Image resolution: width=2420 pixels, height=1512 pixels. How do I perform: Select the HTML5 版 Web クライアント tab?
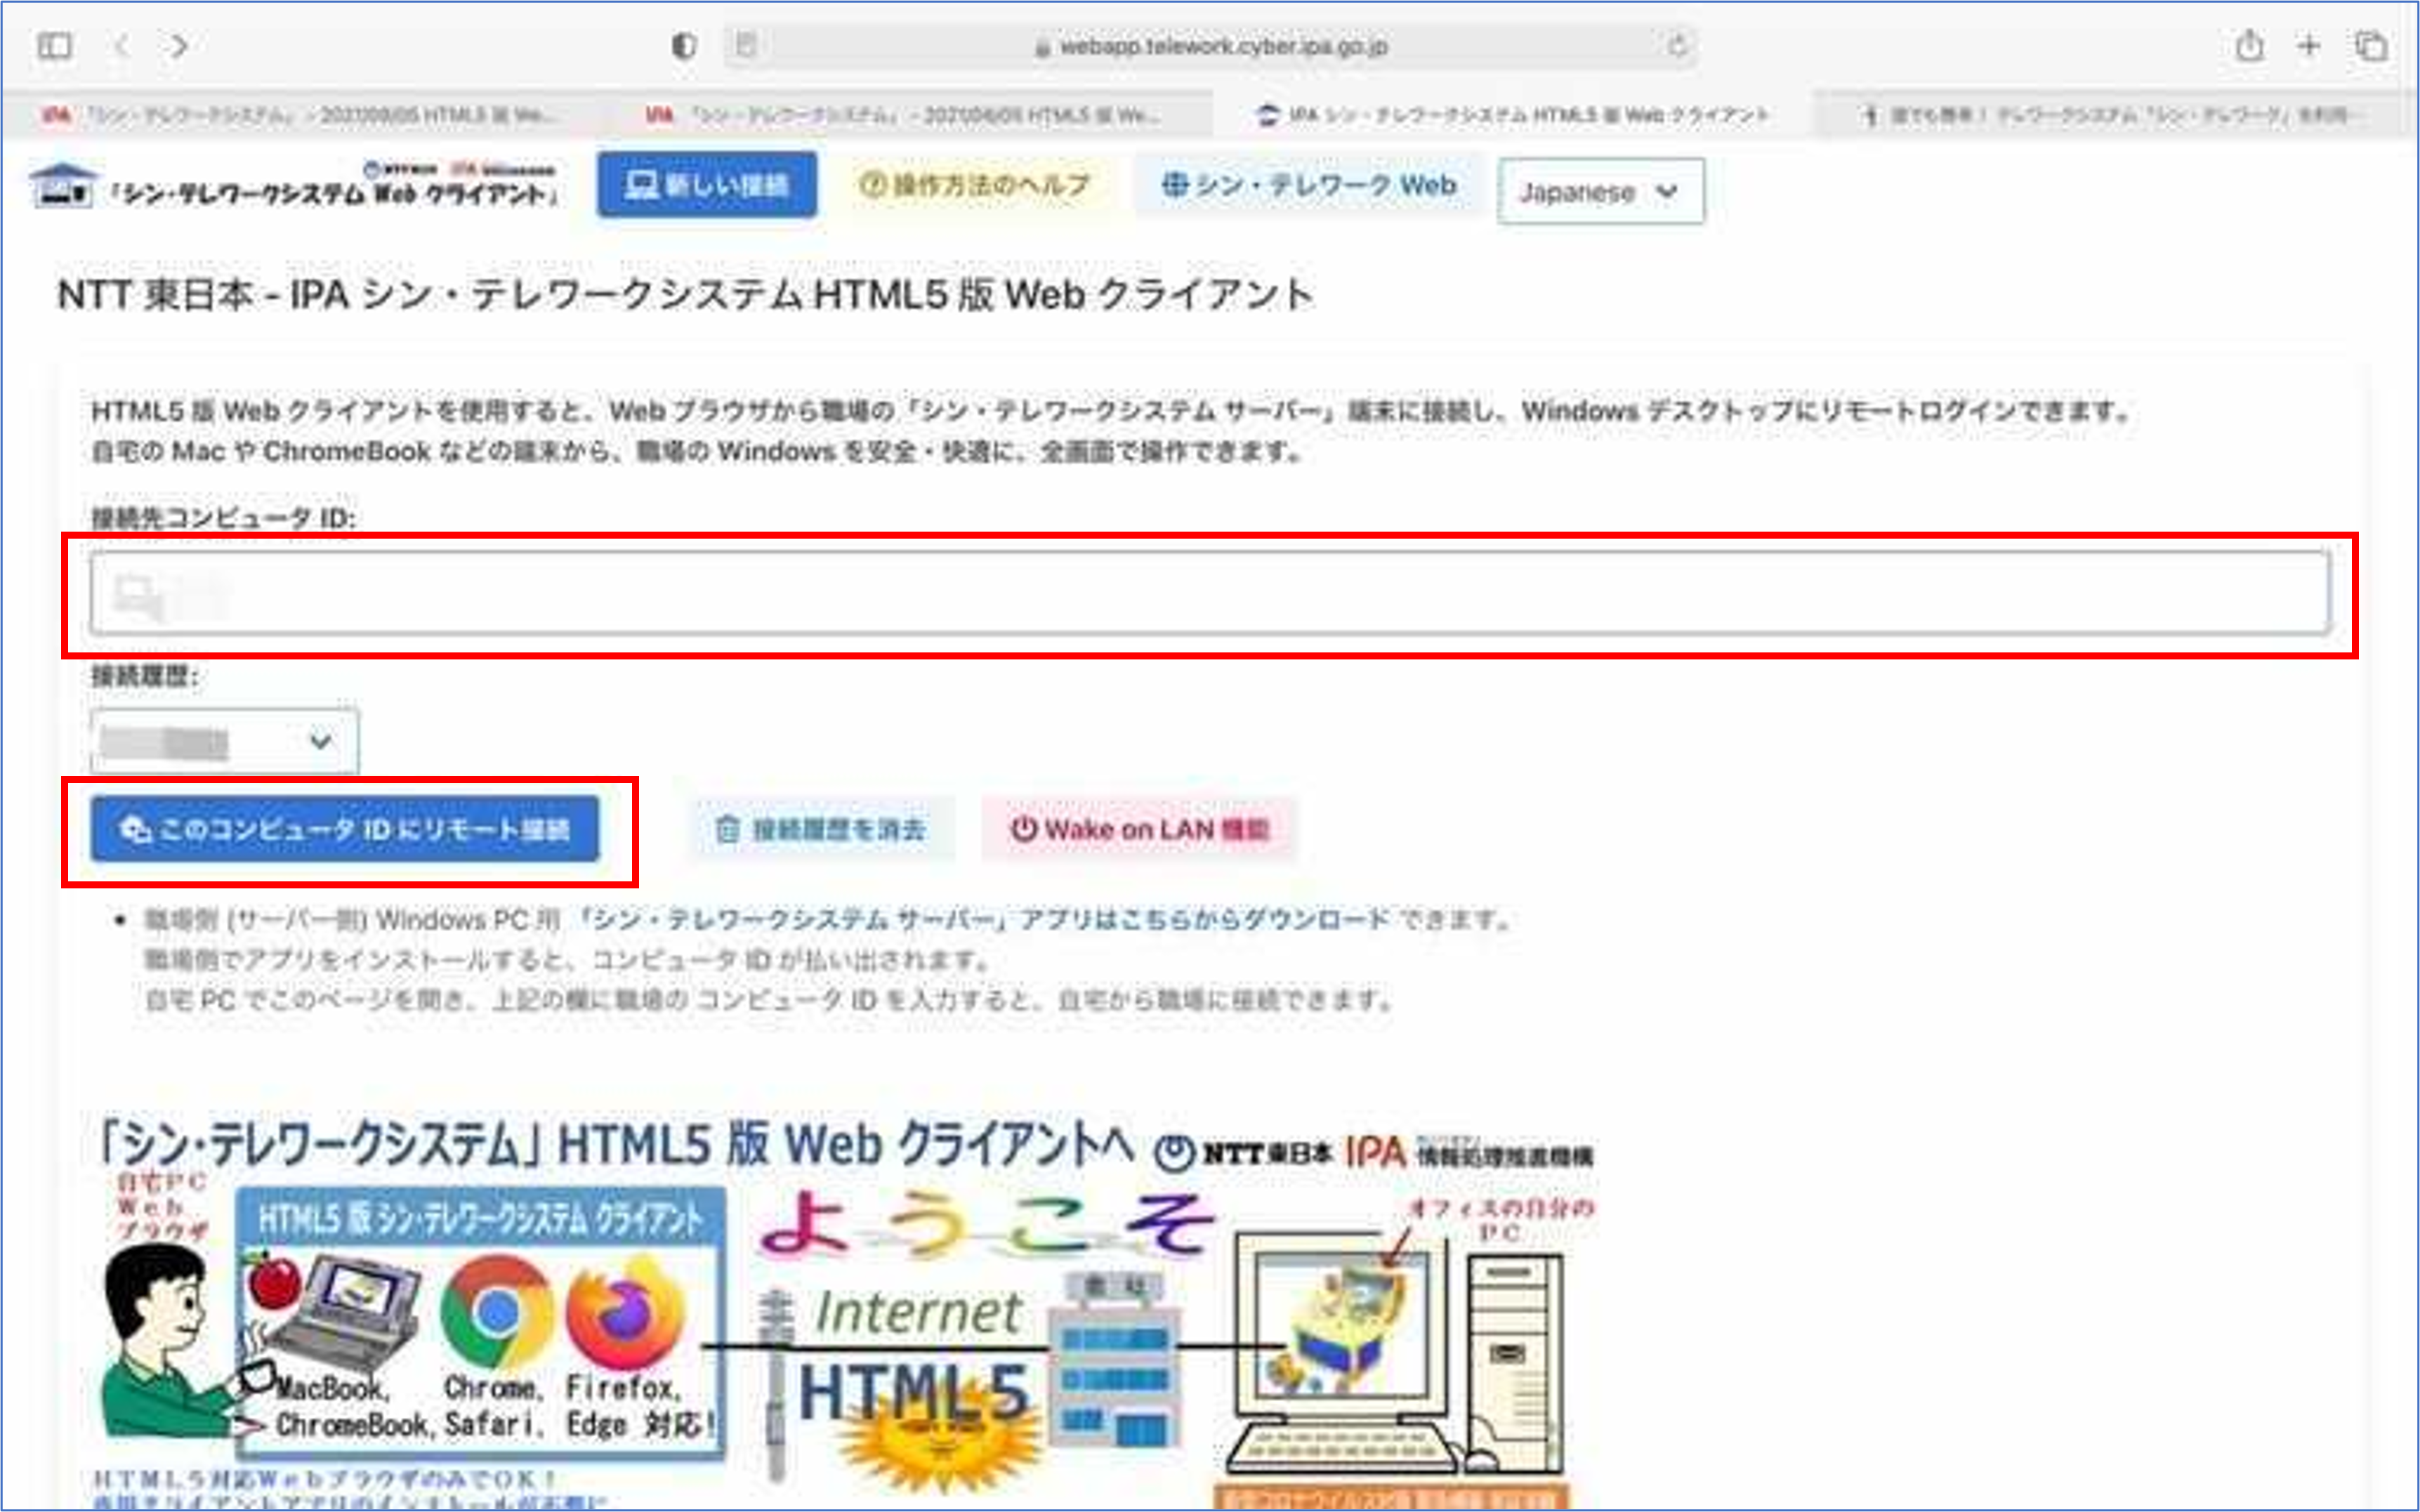click(1512, 115)
